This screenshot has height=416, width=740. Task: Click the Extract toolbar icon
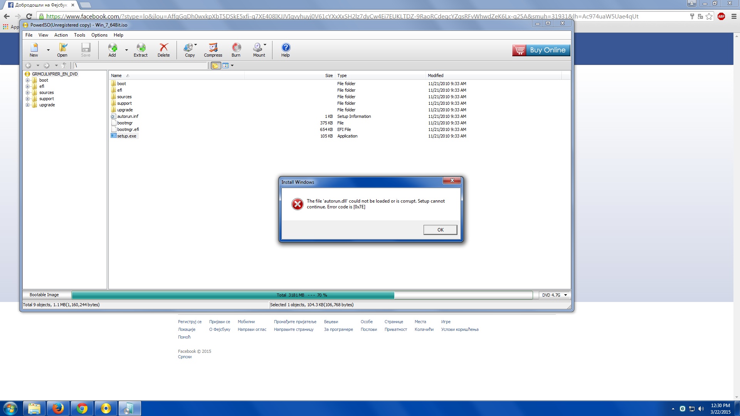[x=141, y=50]
